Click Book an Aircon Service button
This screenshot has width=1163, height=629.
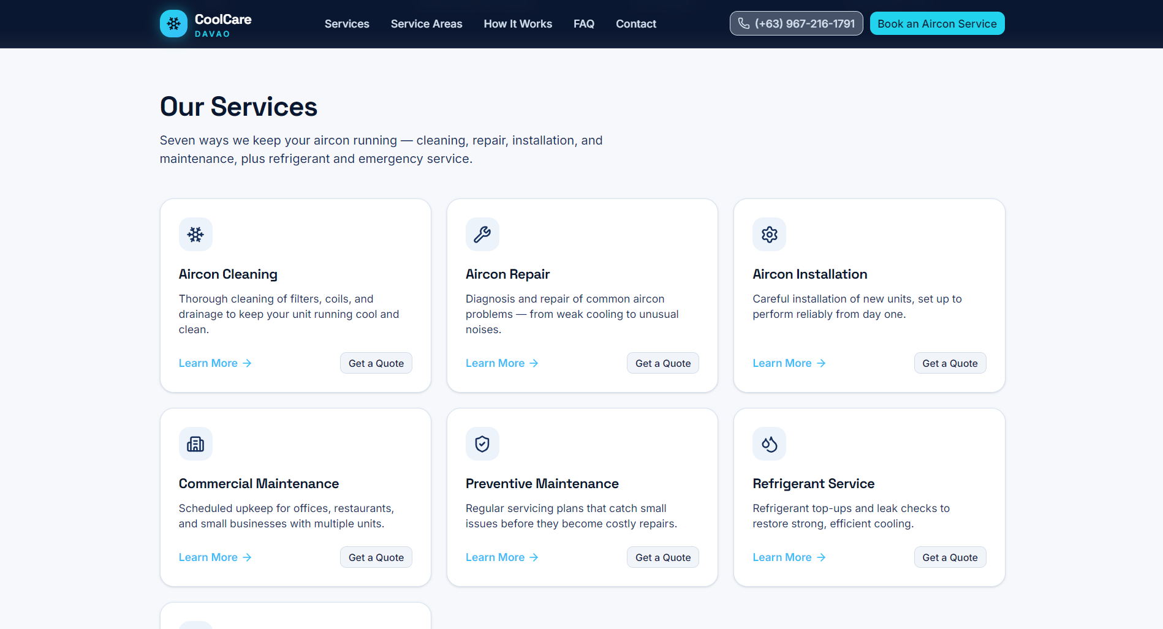(937, 23)
